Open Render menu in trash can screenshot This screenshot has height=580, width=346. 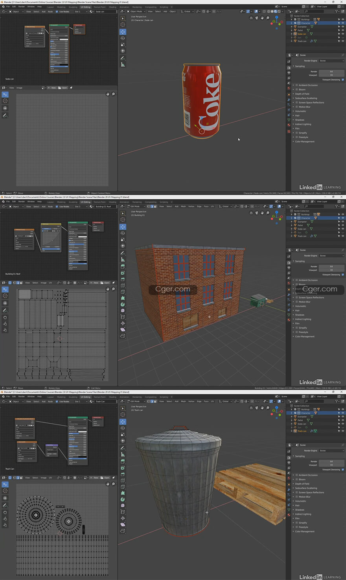click(x=22, y=397)
